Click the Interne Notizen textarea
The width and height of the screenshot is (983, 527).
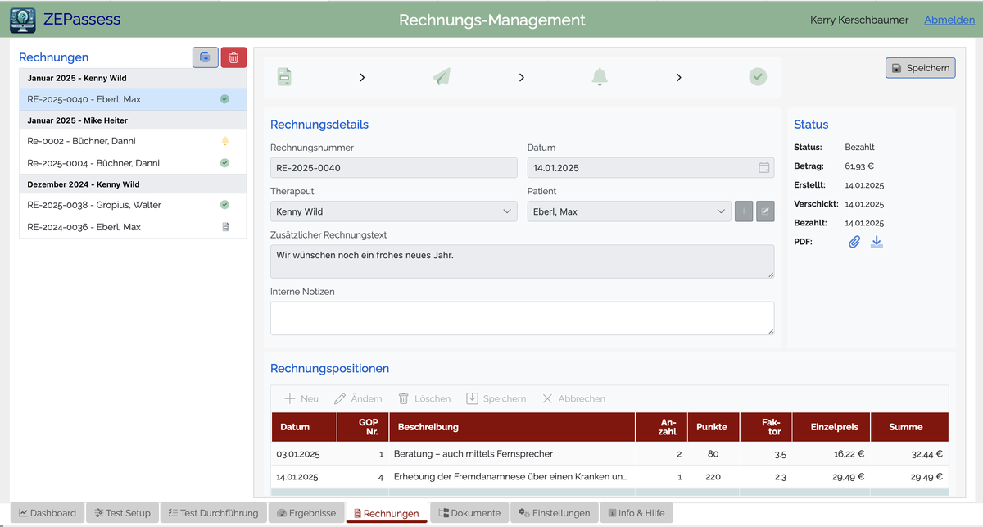(522, 318)
